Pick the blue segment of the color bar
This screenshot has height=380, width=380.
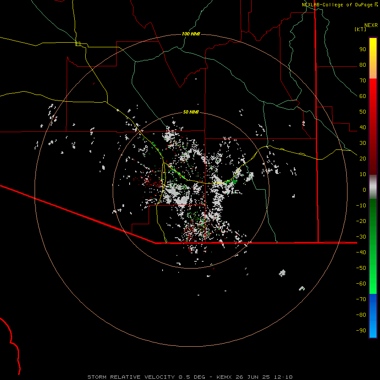(x=373, y=315)
